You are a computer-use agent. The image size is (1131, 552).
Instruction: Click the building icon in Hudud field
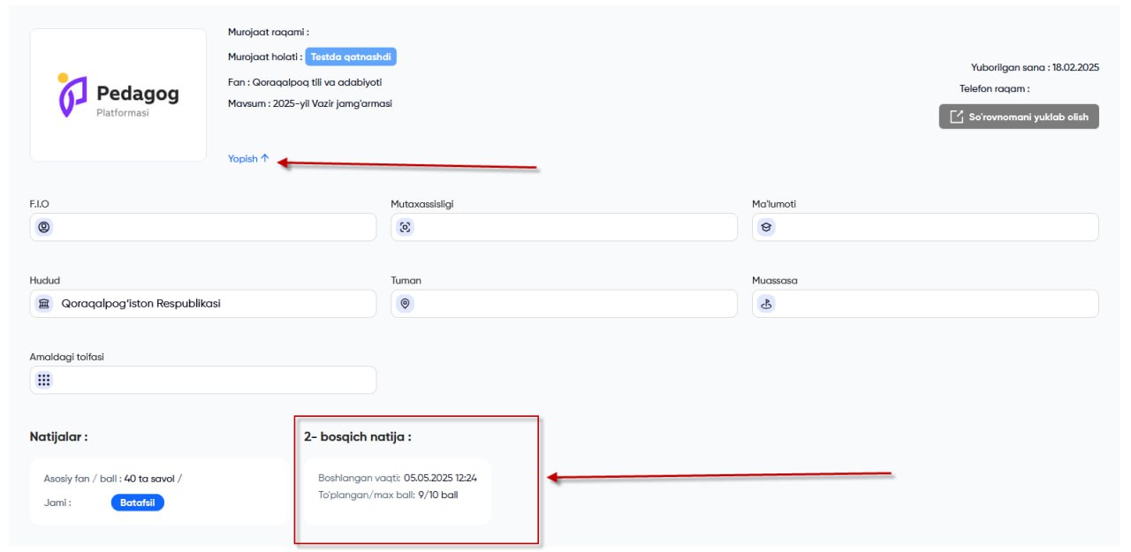coord(44,304)
